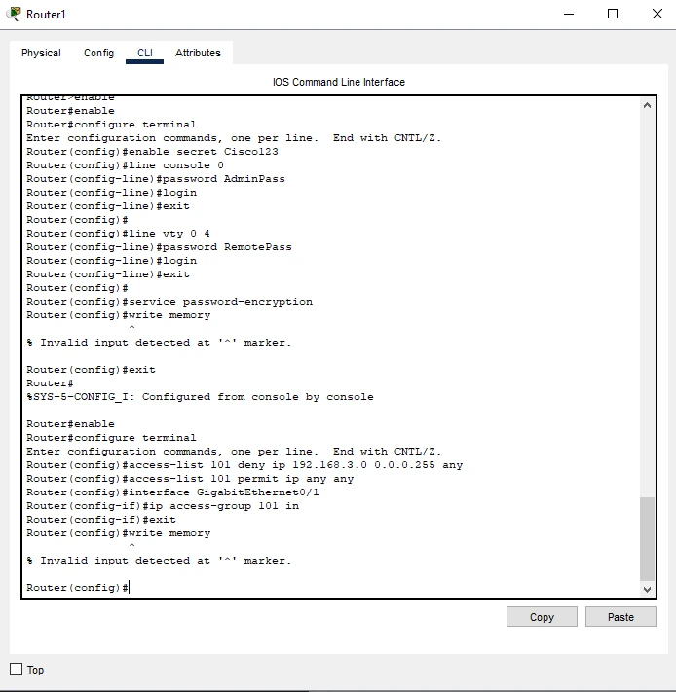The image size is (676, 692).
Task: Click the 'service password-encryption' line
Action: pyautogui.click(x=169, y=302)
